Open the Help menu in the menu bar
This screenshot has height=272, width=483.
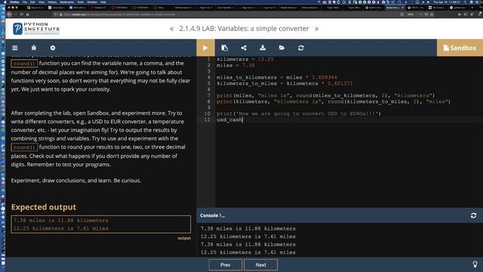click(103, 2)
